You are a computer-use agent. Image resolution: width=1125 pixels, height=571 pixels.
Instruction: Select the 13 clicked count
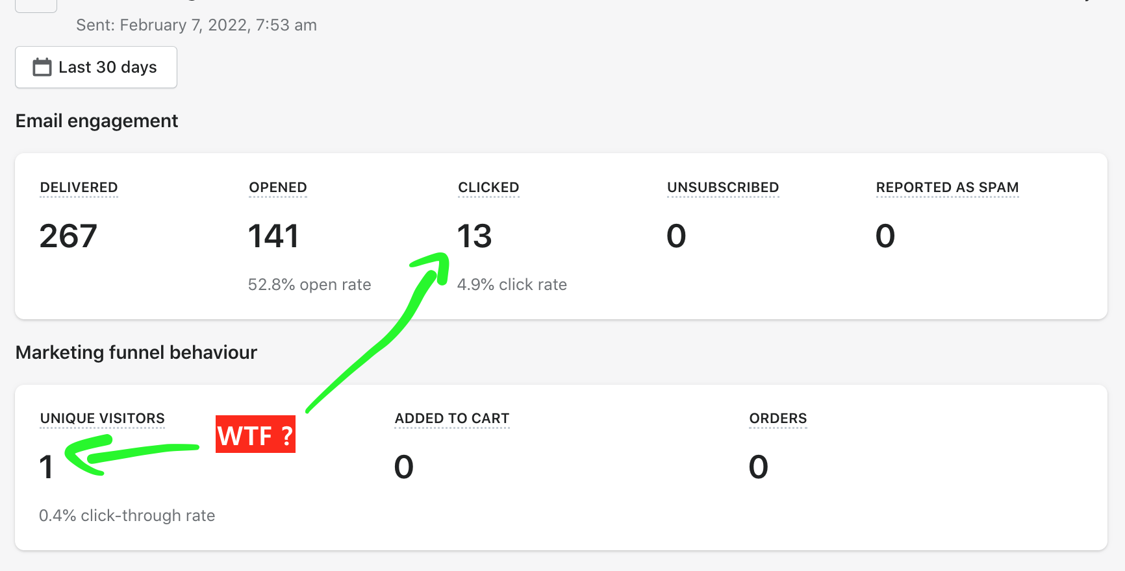click(x=474, y=236)
